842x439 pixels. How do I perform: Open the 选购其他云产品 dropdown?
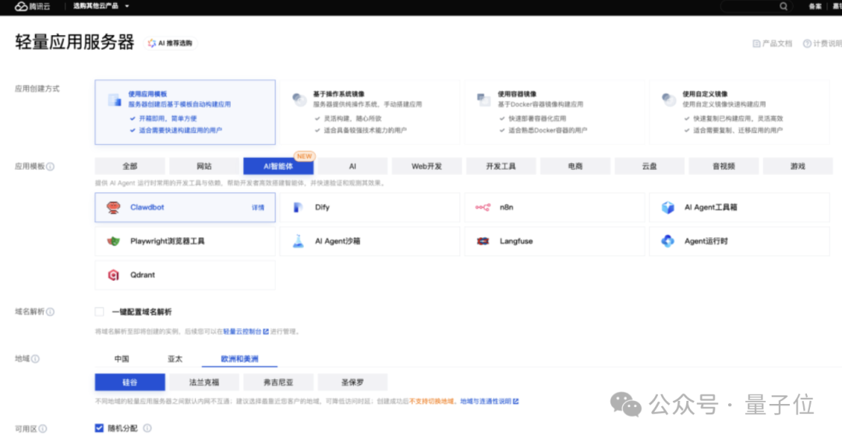pyautogui.click(x=101, y=6)
